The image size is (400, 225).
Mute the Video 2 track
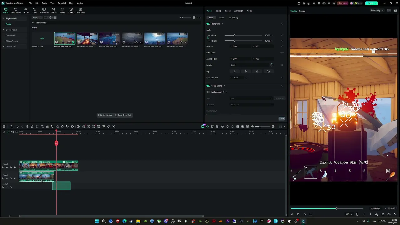click(x=7, y=167)
